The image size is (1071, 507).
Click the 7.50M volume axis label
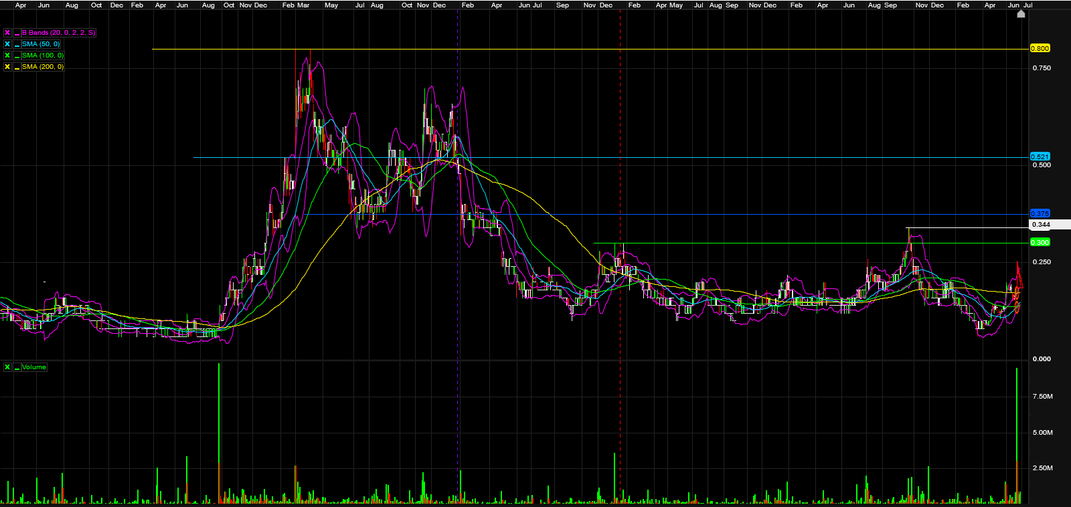[x=1042, y=397]
